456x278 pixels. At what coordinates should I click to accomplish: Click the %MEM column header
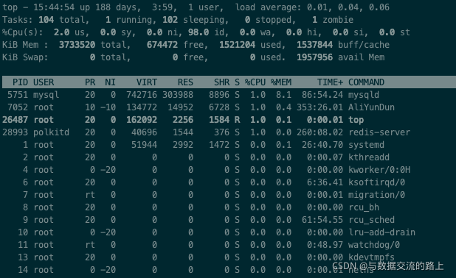coord(281,82)
